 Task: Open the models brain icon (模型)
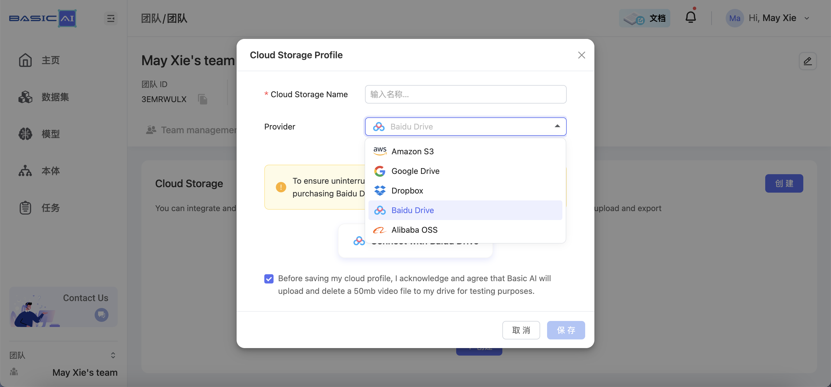point(25,134)
